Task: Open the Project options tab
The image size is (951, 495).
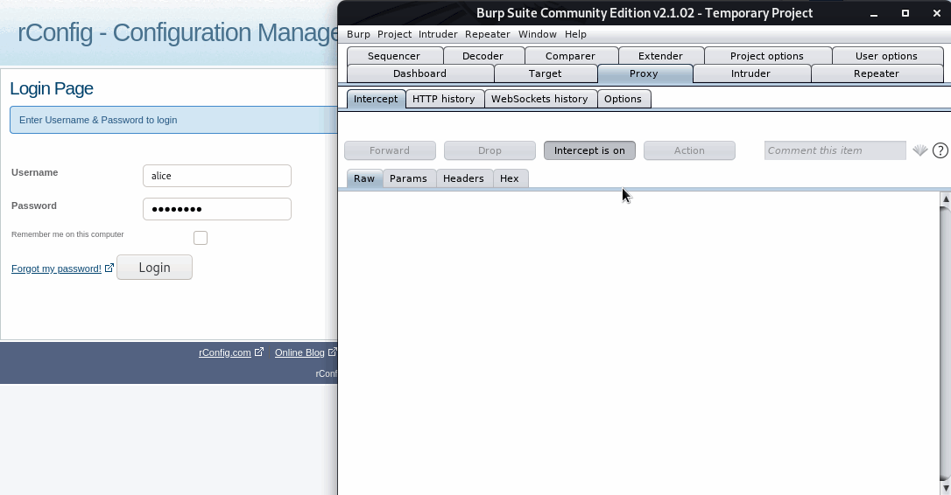Action: click(766, 56)
